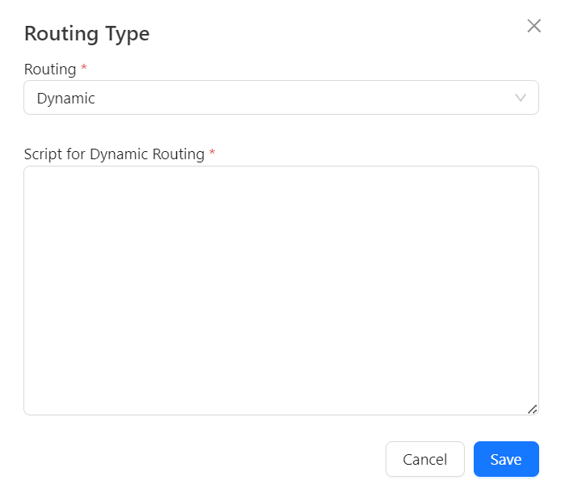
Task: Place cursor in the empty script box
Action: tap(280, 290)
